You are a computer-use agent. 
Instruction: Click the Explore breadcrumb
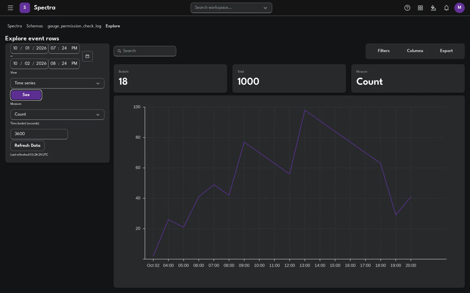tap(113, 26)
